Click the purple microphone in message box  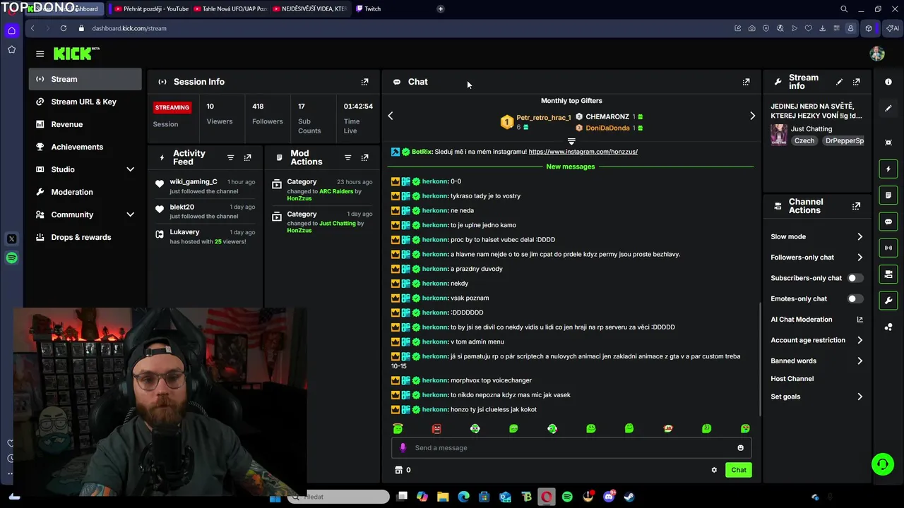click(403, 447)
